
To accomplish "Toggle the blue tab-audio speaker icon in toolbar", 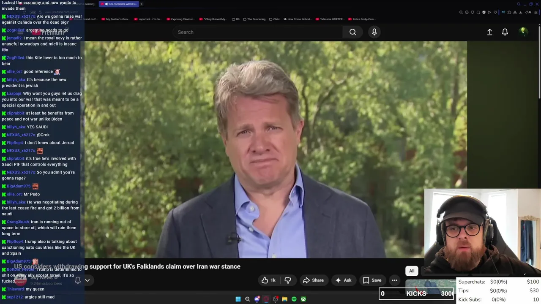I will tap(503, 12).
